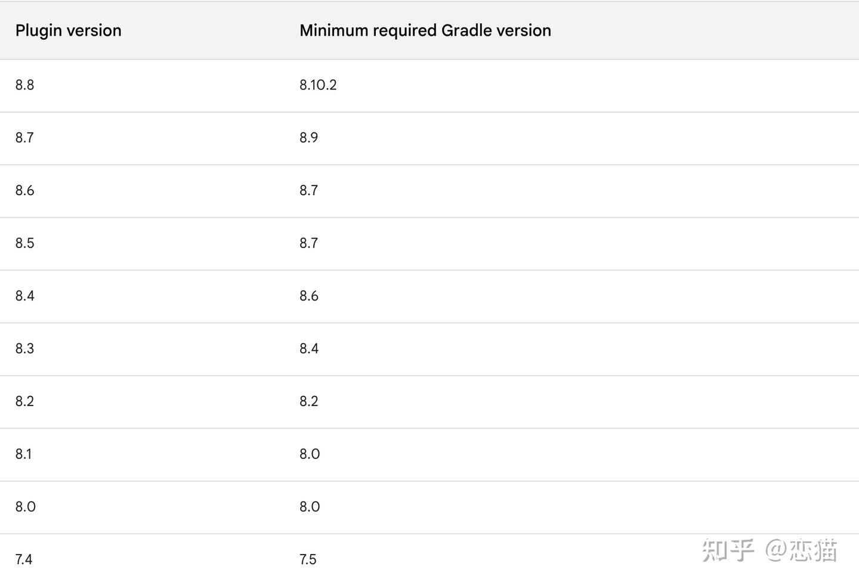Image resolution: width=859 pixels, height=585 pixels.
Task: Click the Minimum required Gradle version header
Action: pyautogui.click(x=425, y=30)
